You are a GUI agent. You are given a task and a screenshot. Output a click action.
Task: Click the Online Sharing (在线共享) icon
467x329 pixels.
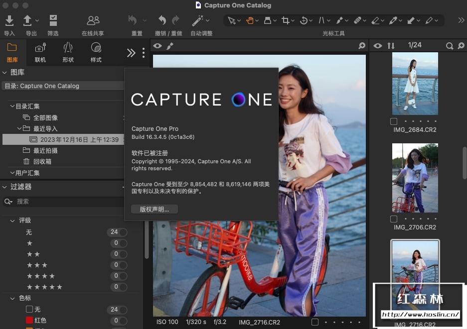(x=93, y=20)
